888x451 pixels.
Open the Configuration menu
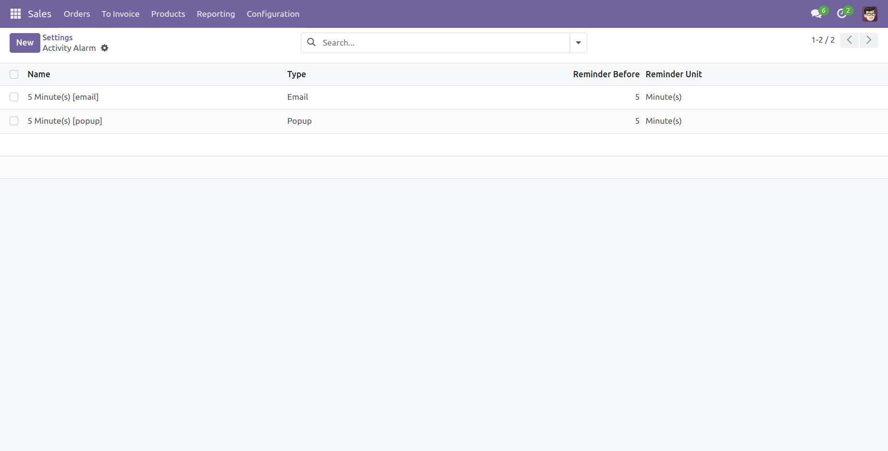tap(273, 14)
